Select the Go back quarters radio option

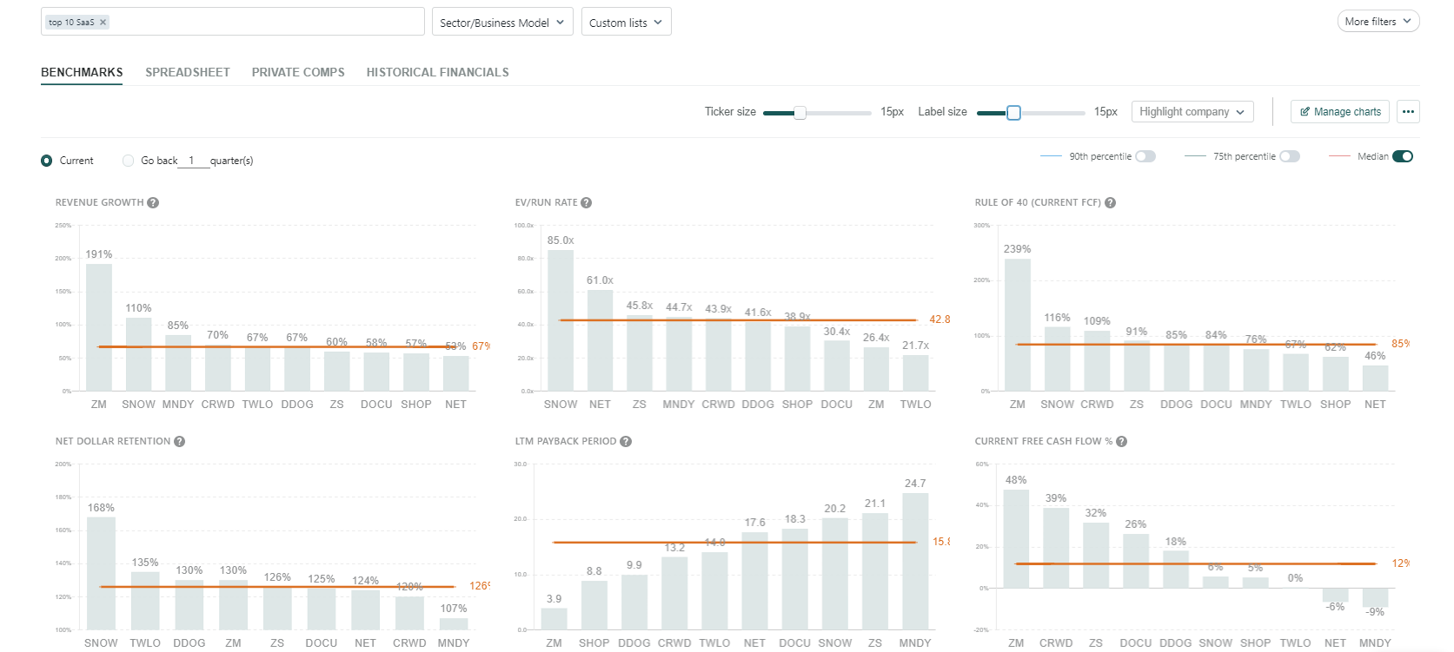click(x=129, y=161)
